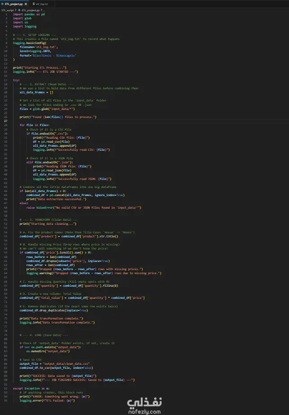
Task: Click logging.info 'Data transformation complete.' line
Action: tap(57, 323)
